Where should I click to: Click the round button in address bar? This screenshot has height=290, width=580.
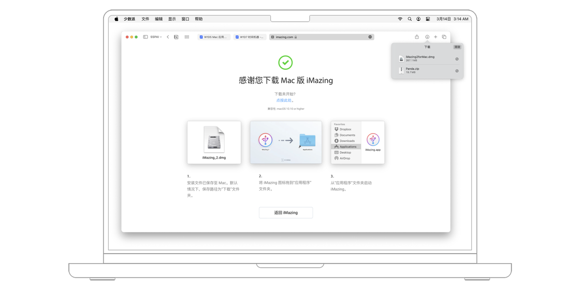coord(370,37)
